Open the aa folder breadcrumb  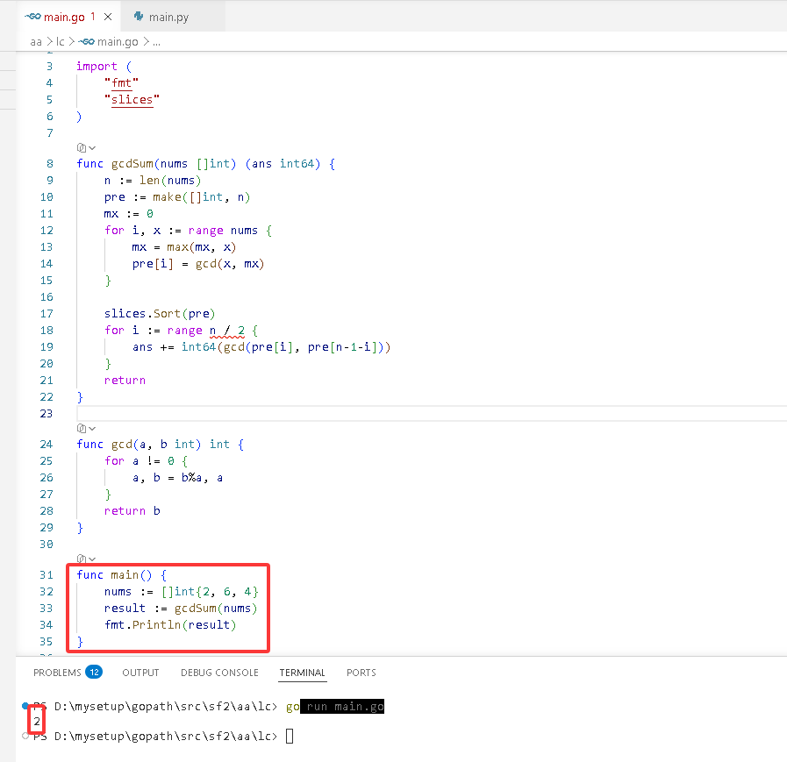click(36, 42)
